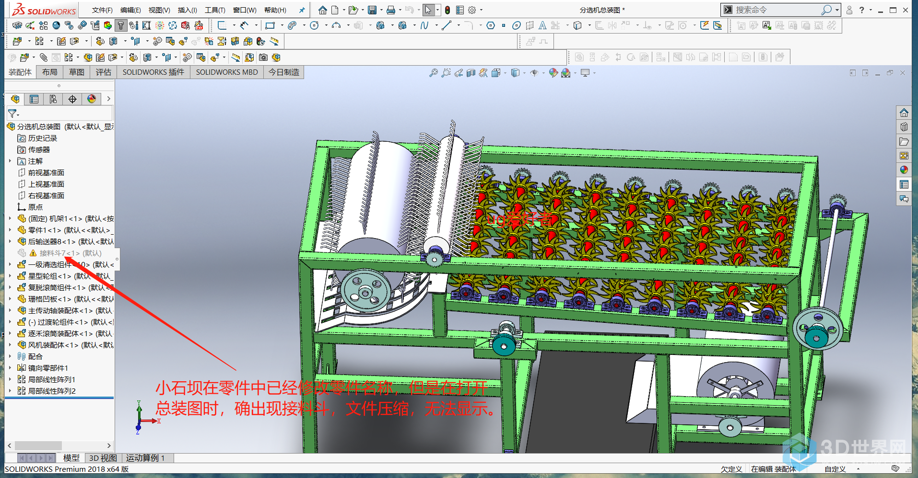Viewport: 918px width, 478px height.
Task: Click the Login user icon
Action: pos(849,10)
